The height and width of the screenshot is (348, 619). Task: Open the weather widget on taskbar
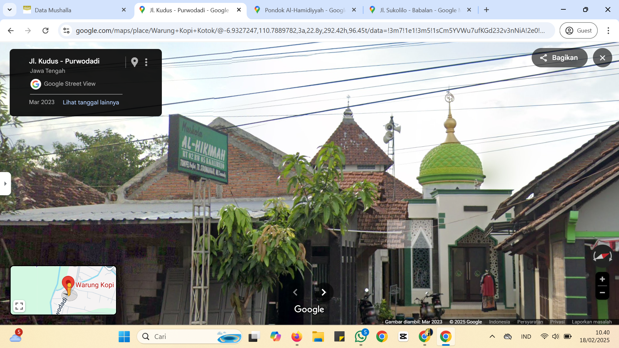(16, 336)
